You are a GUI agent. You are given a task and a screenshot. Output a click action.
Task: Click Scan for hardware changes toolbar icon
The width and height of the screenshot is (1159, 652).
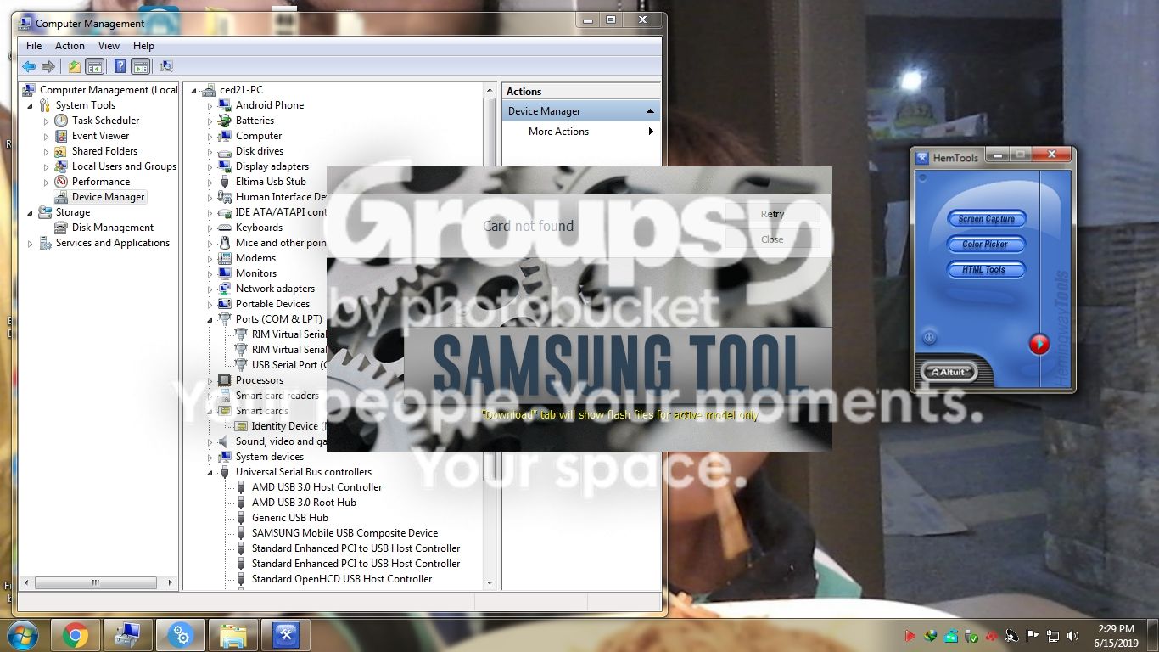coord(166,66)
